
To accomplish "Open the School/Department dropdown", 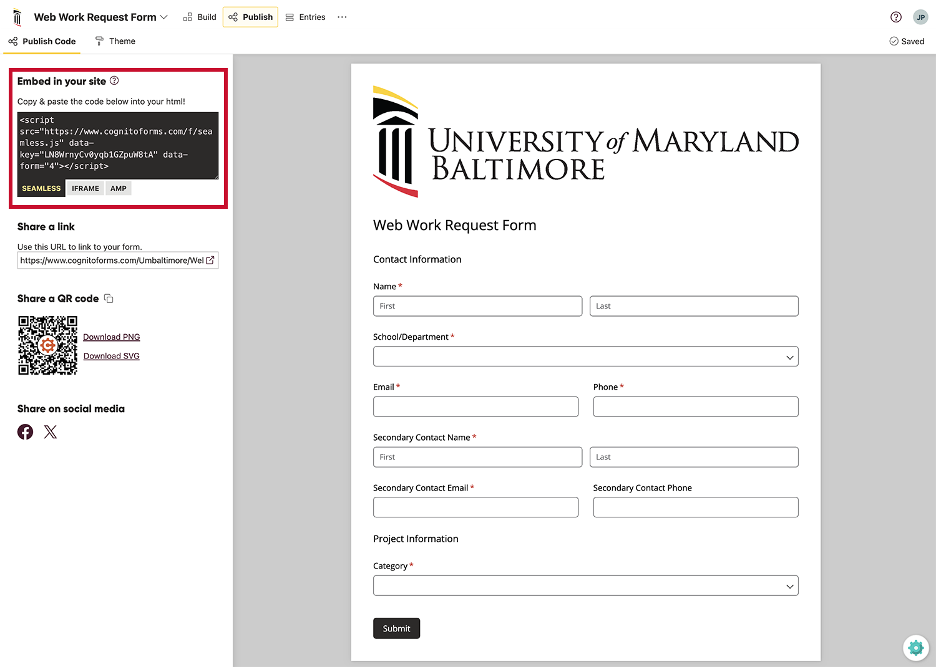I will [x=585, y=357].
